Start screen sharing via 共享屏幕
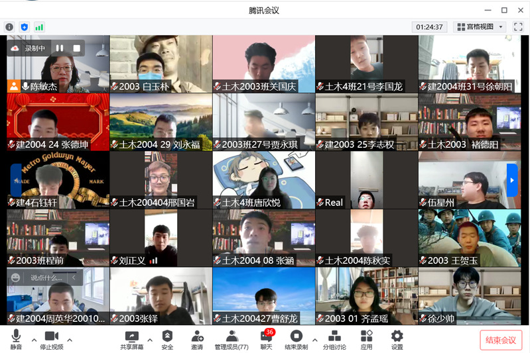 pyautogui.click(x=131, y=336)
